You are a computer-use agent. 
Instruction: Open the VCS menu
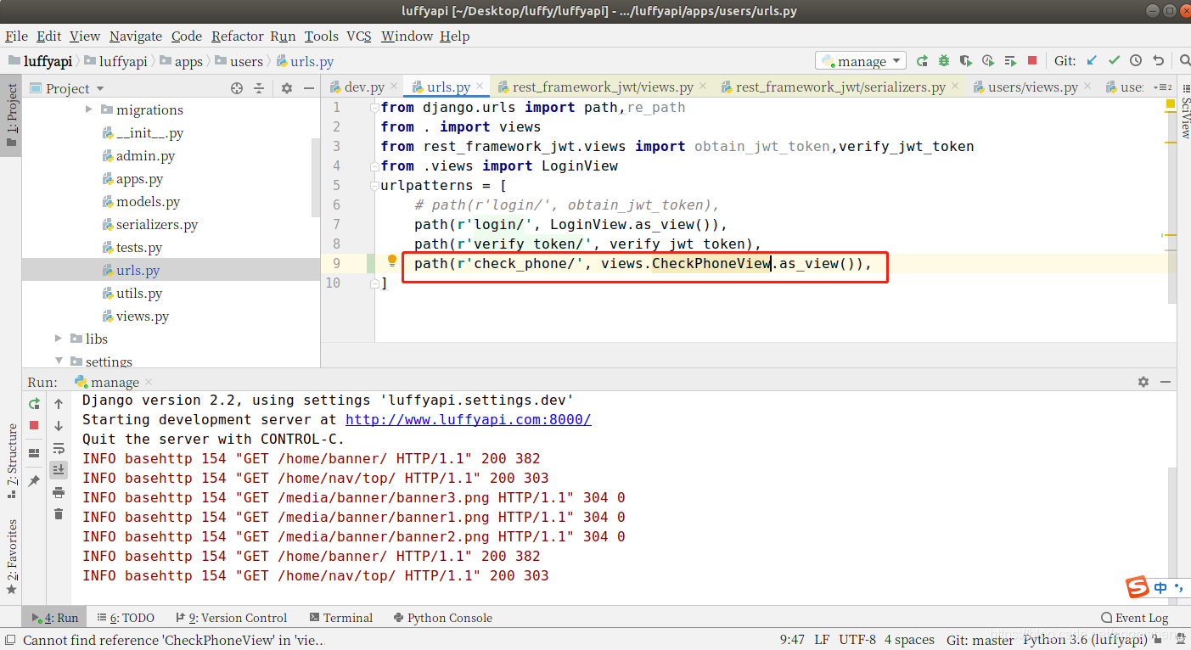359,36
